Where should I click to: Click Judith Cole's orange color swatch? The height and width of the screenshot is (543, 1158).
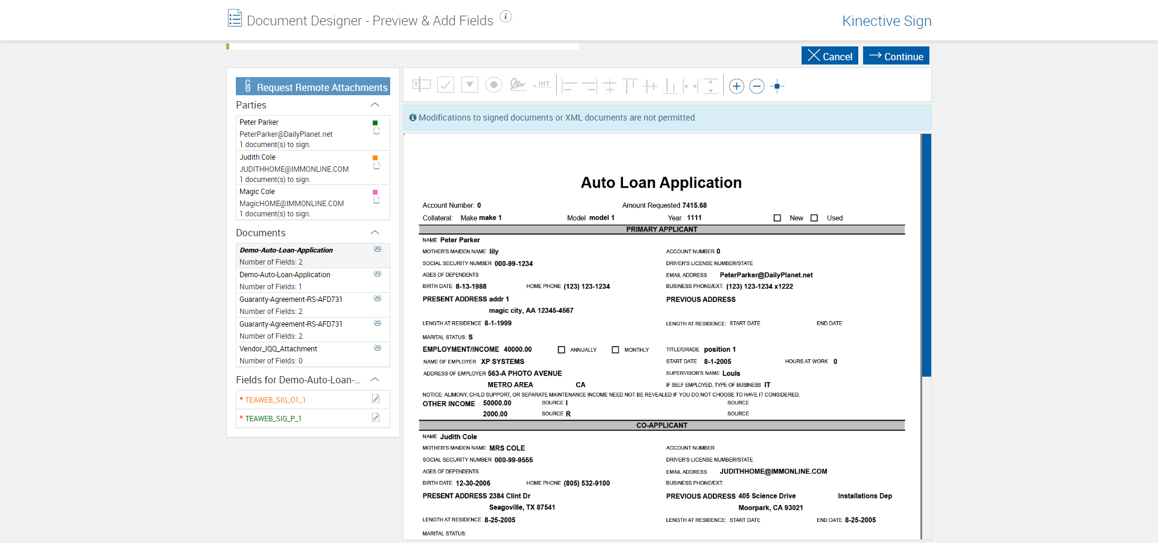(x=375, y=158)
